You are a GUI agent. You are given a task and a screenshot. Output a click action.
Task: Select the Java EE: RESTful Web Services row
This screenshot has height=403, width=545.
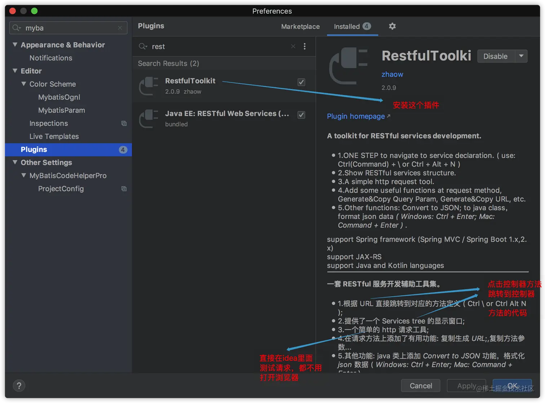pyautogui.click(x=224, y=118)
